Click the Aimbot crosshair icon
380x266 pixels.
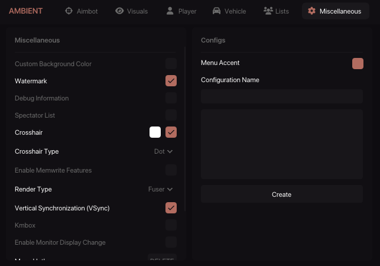pos(69,11)
